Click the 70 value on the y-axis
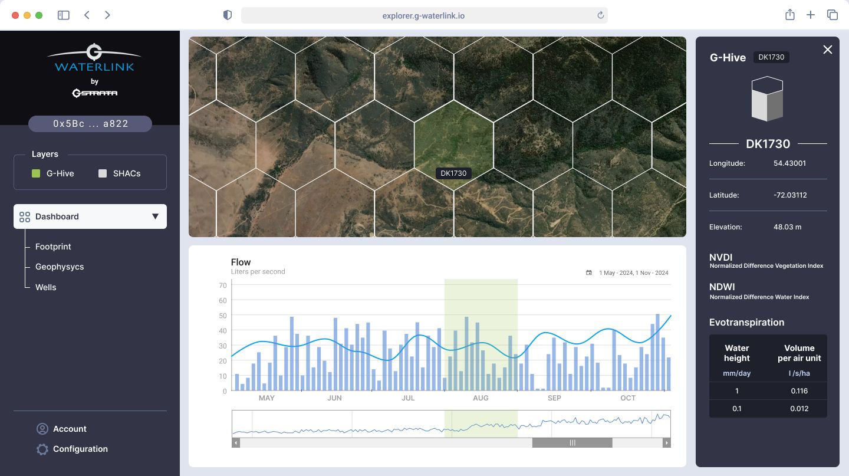 223,285
